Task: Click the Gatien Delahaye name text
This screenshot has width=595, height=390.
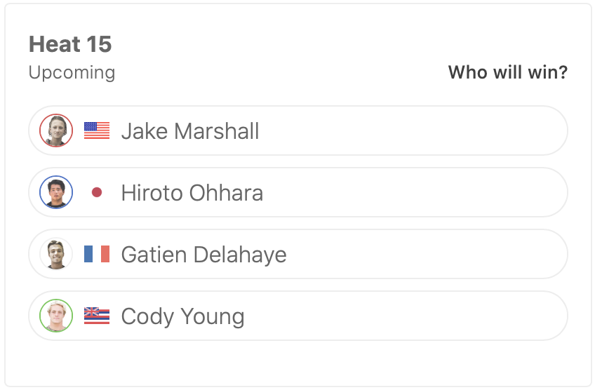Action: coord(203,255)
